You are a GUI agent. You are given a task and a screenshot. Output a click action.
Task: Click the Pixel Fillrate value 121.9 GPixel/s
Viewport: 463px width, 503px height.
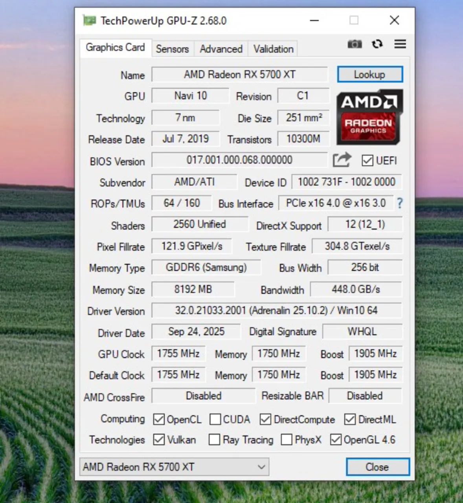click(192, 246)
